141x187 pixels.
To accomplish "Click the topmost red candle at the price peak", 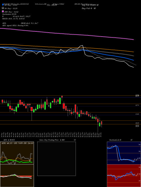I will click(x=62, y=97).
